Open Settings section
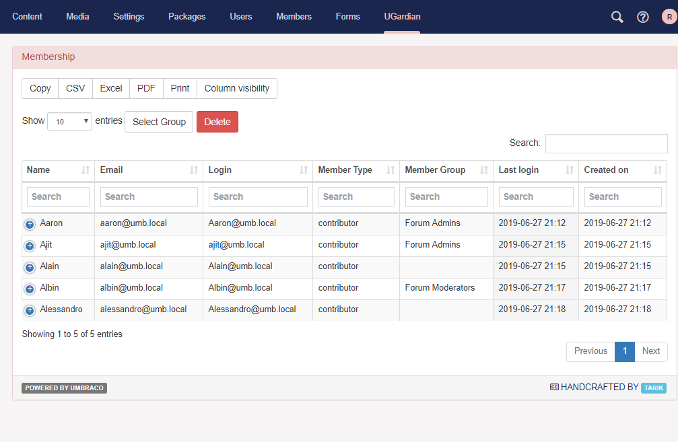The width and height of the screenshot is (678, 442). (x=129, y=16)
